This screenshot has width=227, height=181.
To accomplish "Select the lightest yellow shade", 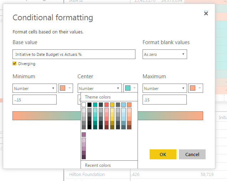I will 112,110.
